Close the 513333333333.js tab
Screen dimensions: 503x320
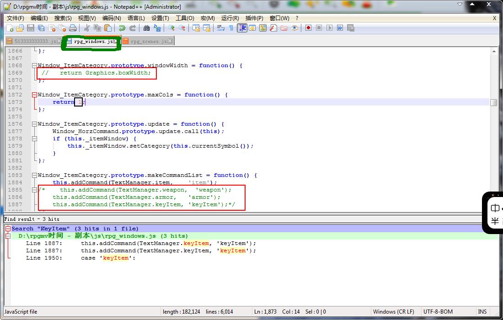click(x=59, y=41)
